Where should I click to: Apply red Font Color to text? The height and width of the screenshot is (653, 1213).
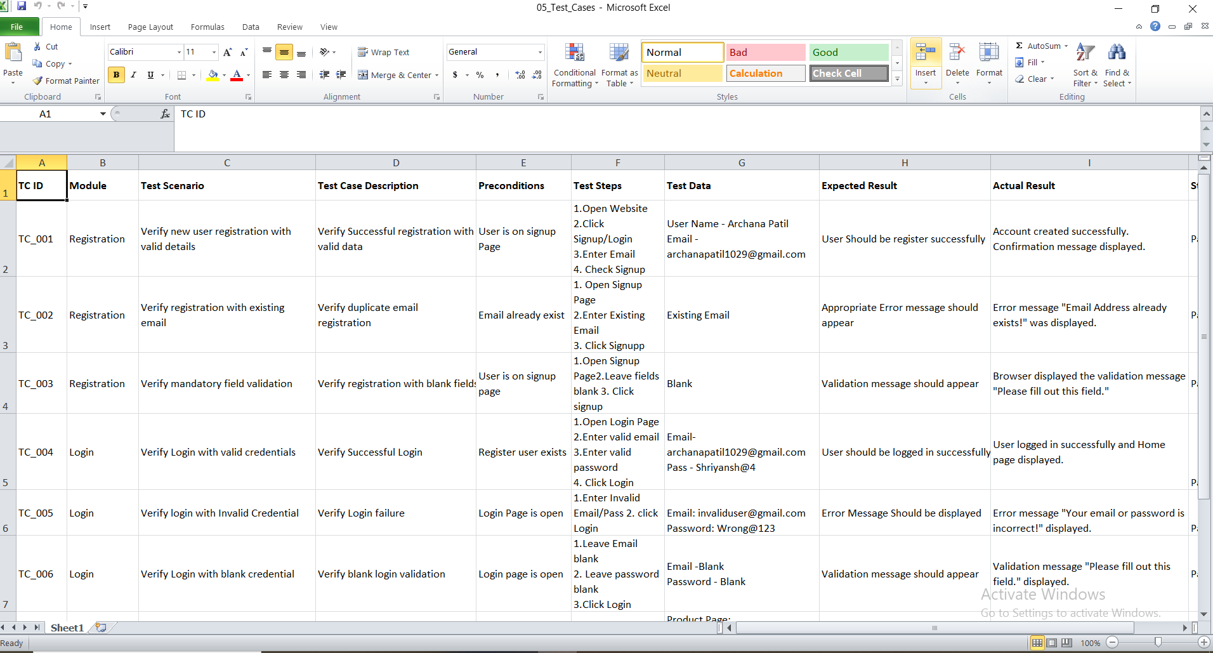[237, 75]
